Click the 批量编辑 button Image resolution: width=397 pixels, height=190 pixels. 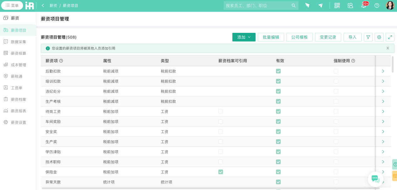coord(271,37)
